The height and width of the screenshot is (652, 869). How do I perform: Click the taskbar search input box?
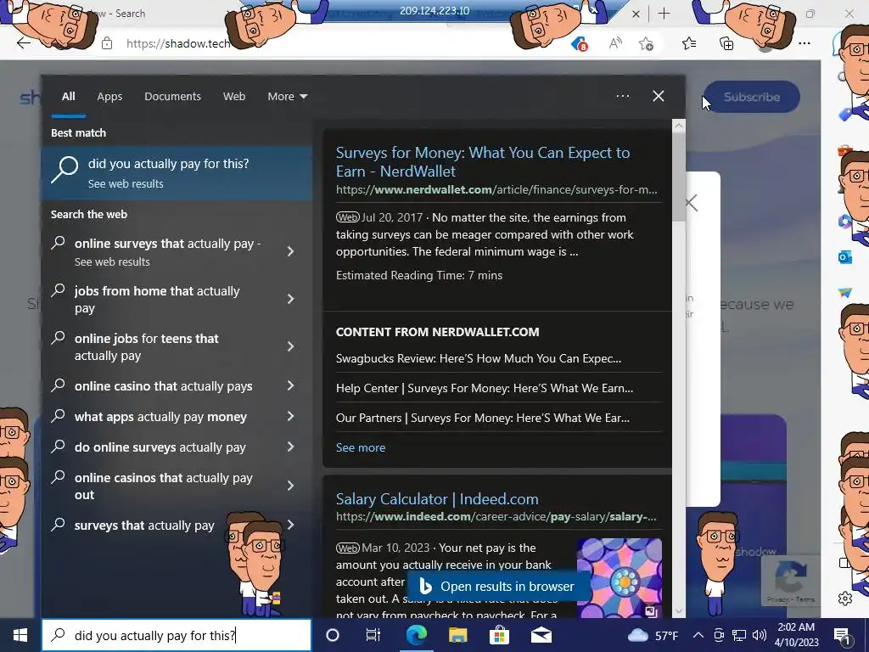[x=177, y=635]
